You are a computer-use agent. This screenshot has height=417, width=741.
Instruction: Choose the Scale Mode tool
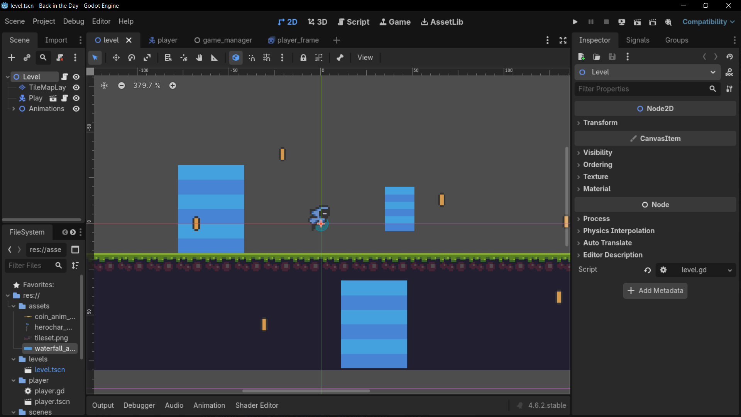(x=147, y=58)
